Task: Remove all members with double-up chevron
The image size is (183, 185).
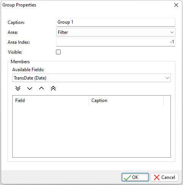Action: [53, 88]
